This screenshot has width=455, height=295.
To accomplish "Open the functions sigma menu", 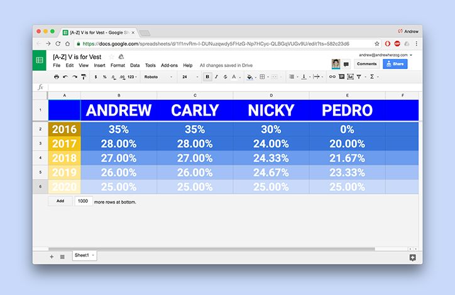I will click(x=371, y=77).
